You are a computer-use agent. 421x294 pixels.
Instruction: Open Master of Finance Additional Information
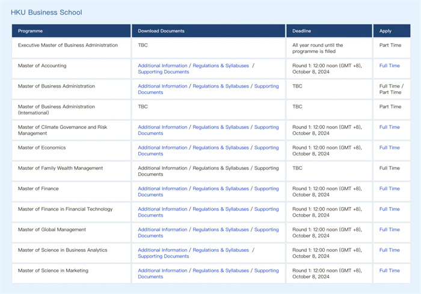coord(162,188)
